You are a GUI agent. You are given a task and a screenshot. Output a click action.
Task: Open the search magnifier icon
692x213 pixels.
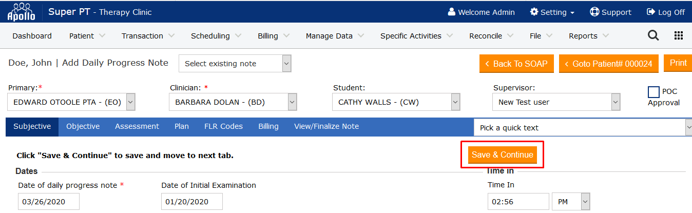653,35
